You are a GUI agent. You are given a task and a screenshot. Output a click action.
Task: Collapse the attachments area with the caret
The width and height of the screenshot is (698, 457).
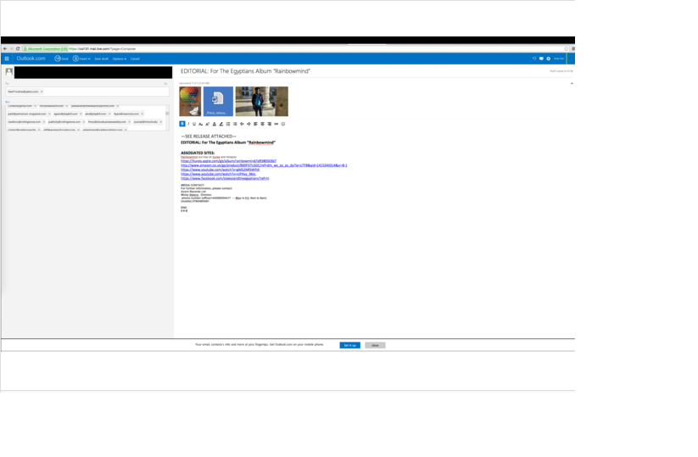[x=572, y=83]
